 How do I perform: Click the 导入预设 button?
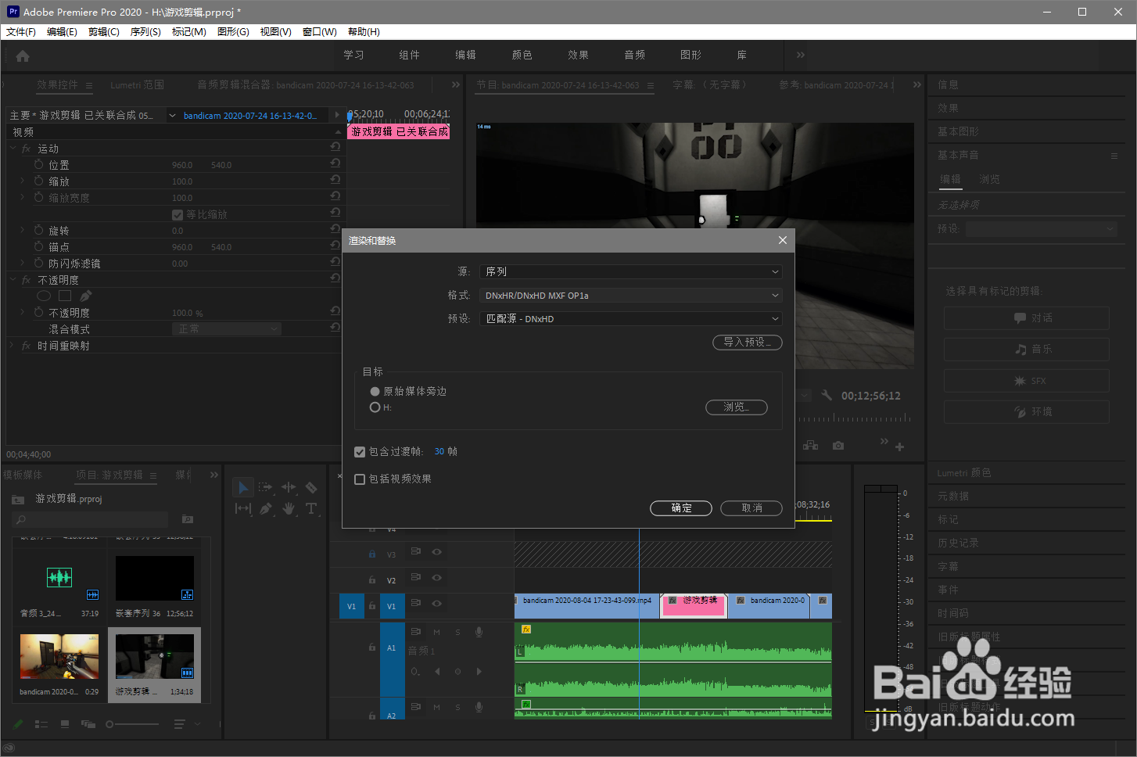(x=748, y=342)
